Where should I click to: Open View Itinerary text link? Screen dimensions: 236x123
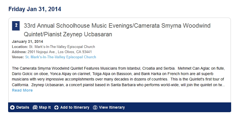coord(112,107)
